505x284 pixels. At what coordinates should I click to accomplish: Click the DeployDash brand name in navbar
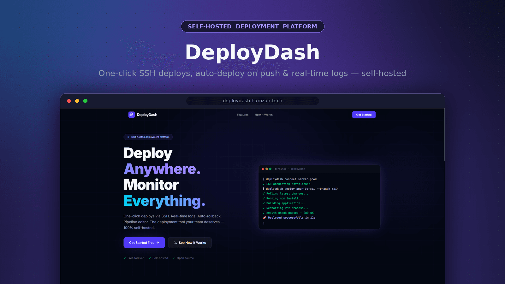pyautogui.click(x=147, y=115)
